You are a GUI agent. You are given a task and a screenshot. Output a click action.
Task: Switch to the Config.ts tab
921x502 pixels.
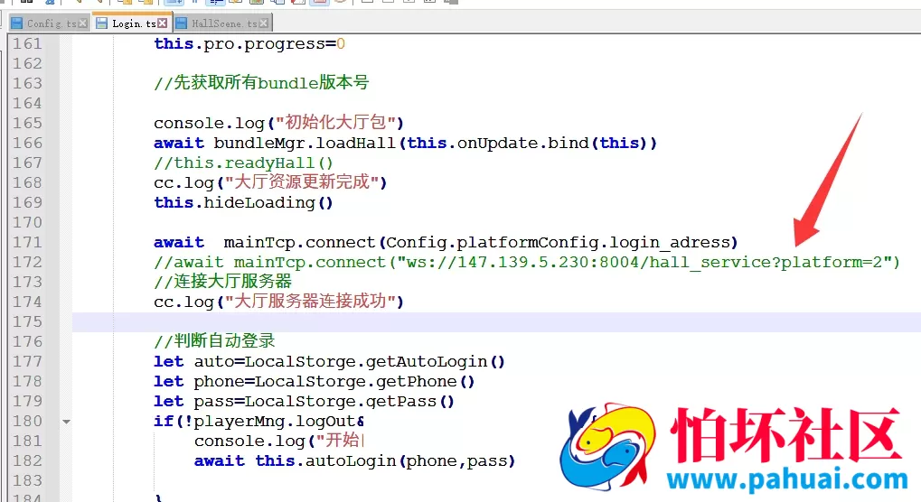point(50,23)
